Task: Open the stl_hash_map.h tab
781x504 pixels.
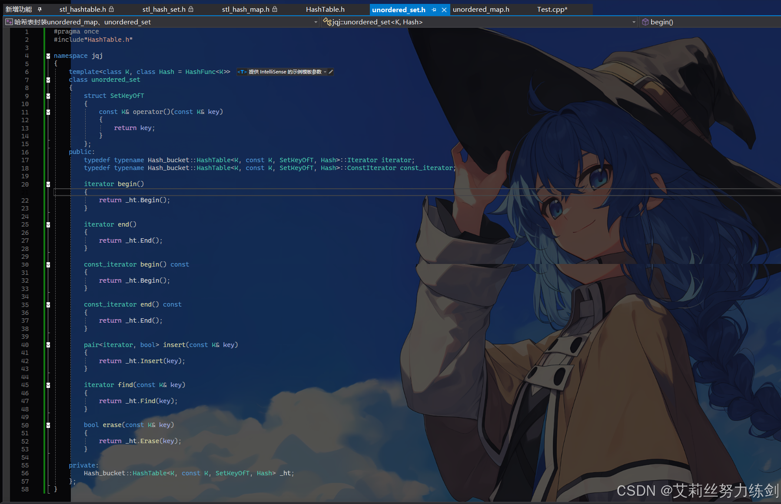Action: 246,9
